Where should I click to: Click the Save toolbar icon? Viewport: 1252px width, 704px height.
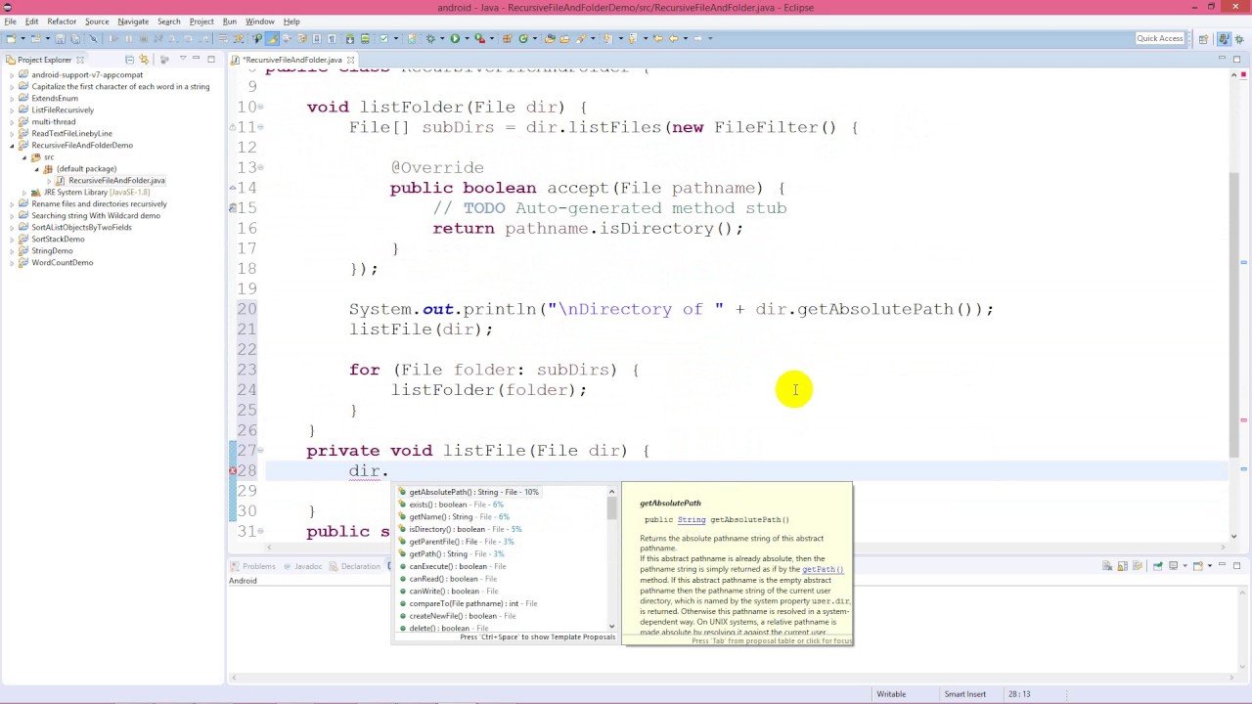coord(60,38)
